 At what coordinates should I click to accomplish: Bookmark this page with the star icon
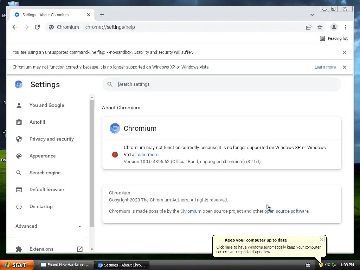[320, 27]
